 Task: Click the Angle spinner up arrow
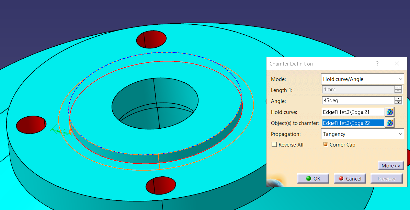[398, 98]
